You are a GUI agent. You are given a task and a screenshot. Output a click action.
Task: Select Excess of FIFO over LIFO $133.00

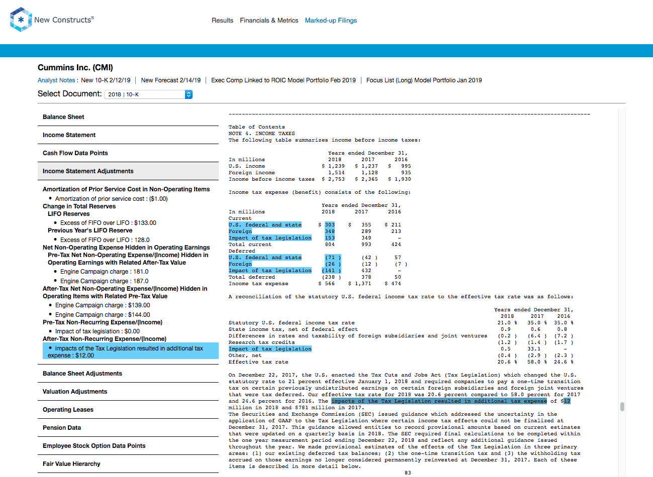108,223
